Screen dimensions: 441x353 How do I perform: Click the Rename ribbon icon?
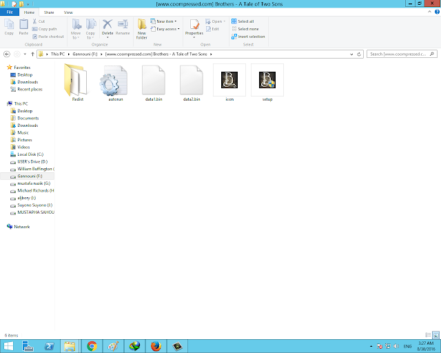(123, 27)
